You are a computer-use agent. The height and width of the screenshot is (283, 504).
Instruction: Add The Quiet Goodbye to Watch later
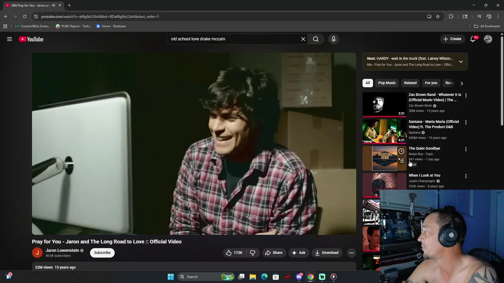point(401,151)
